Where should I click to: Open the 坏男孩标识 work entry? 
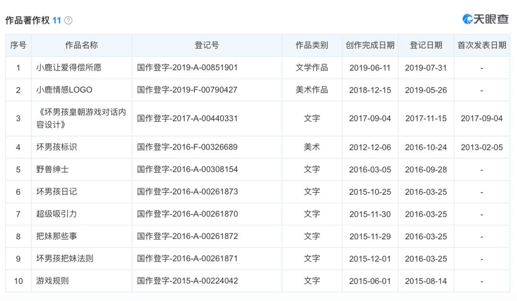(x=56, y=147)
